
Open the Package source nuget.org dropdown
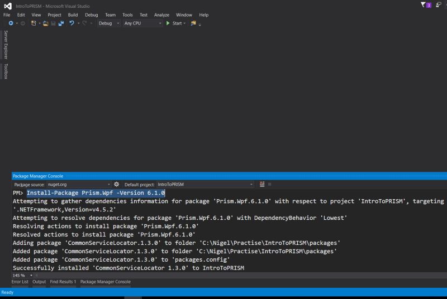tap(79, 184)
